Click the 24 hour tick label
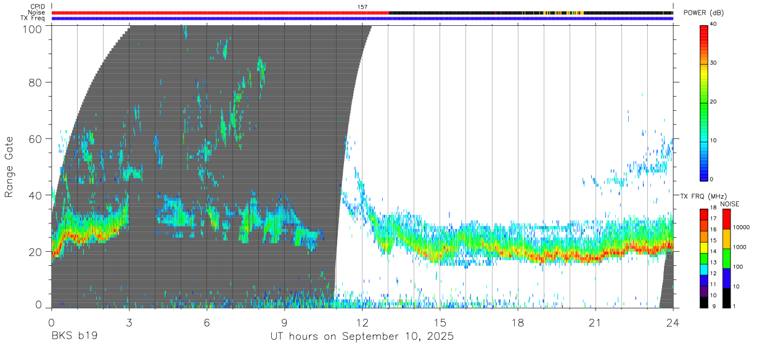The width and height of the screenshot is (757, 349). coord(673,323)
